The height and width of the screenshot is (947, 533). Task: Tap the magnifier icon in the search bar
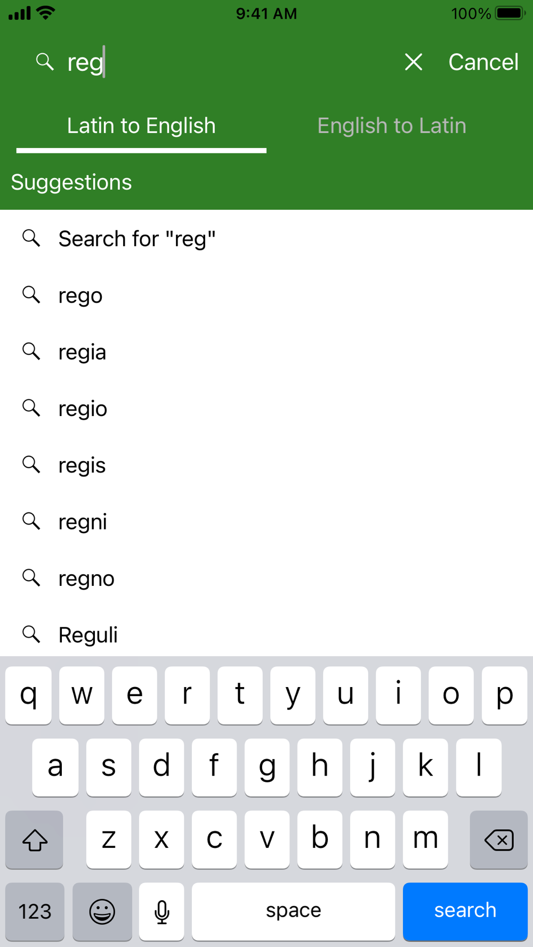click(x=45, y=62)
